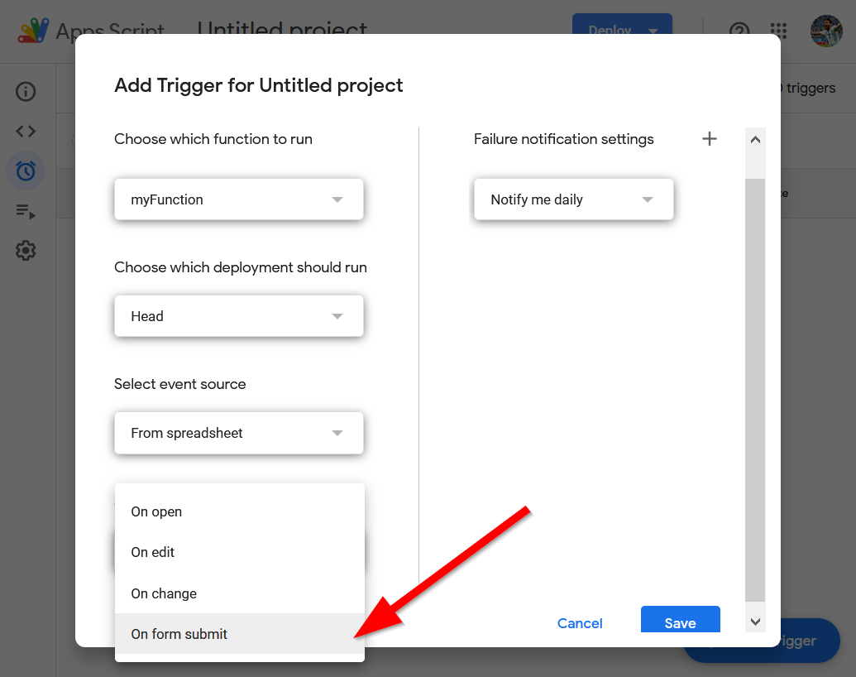Viewport: 856px width, 677px height.
Task: Open the Triggers alarm clock icon
Action: click(26, 170)
